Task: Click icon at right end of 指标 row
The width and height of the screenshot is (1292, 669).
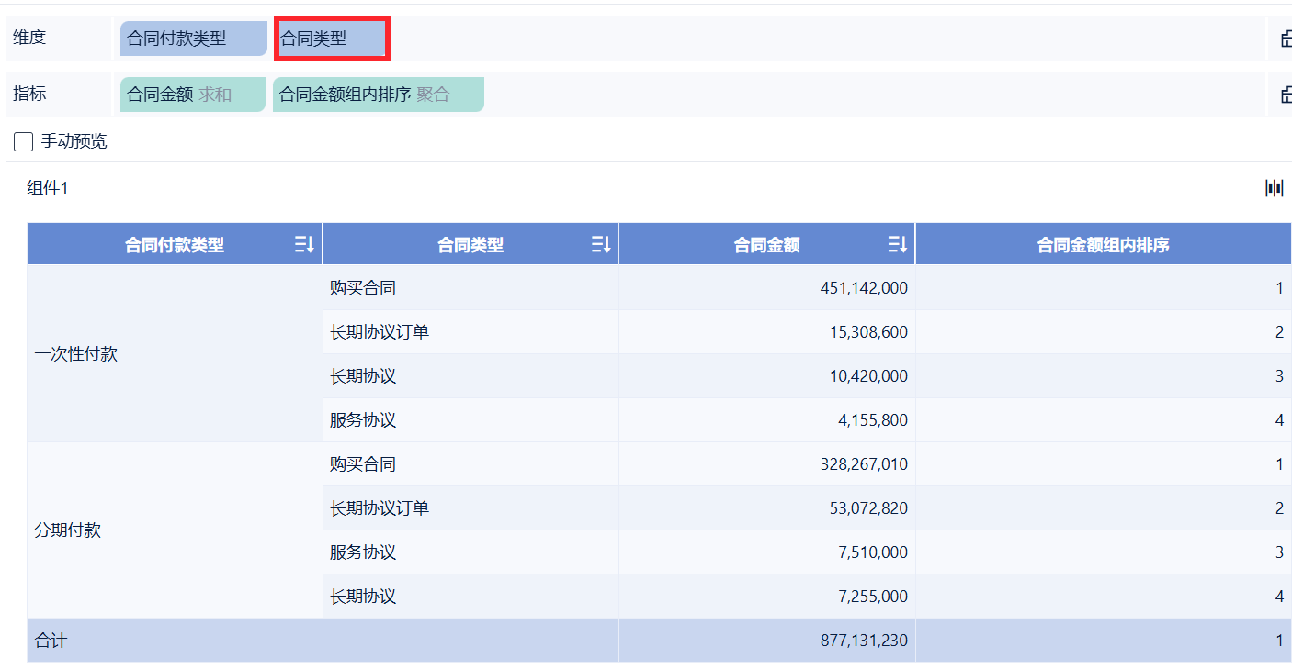Action: 1286,95
